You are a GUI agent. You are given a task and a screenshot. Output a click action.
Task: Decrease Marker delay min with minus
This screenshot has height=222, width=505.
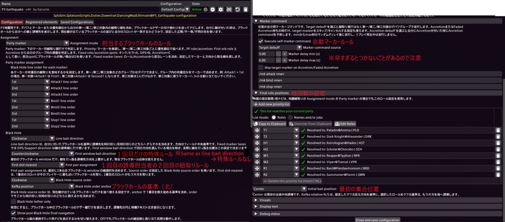point(278,54)
